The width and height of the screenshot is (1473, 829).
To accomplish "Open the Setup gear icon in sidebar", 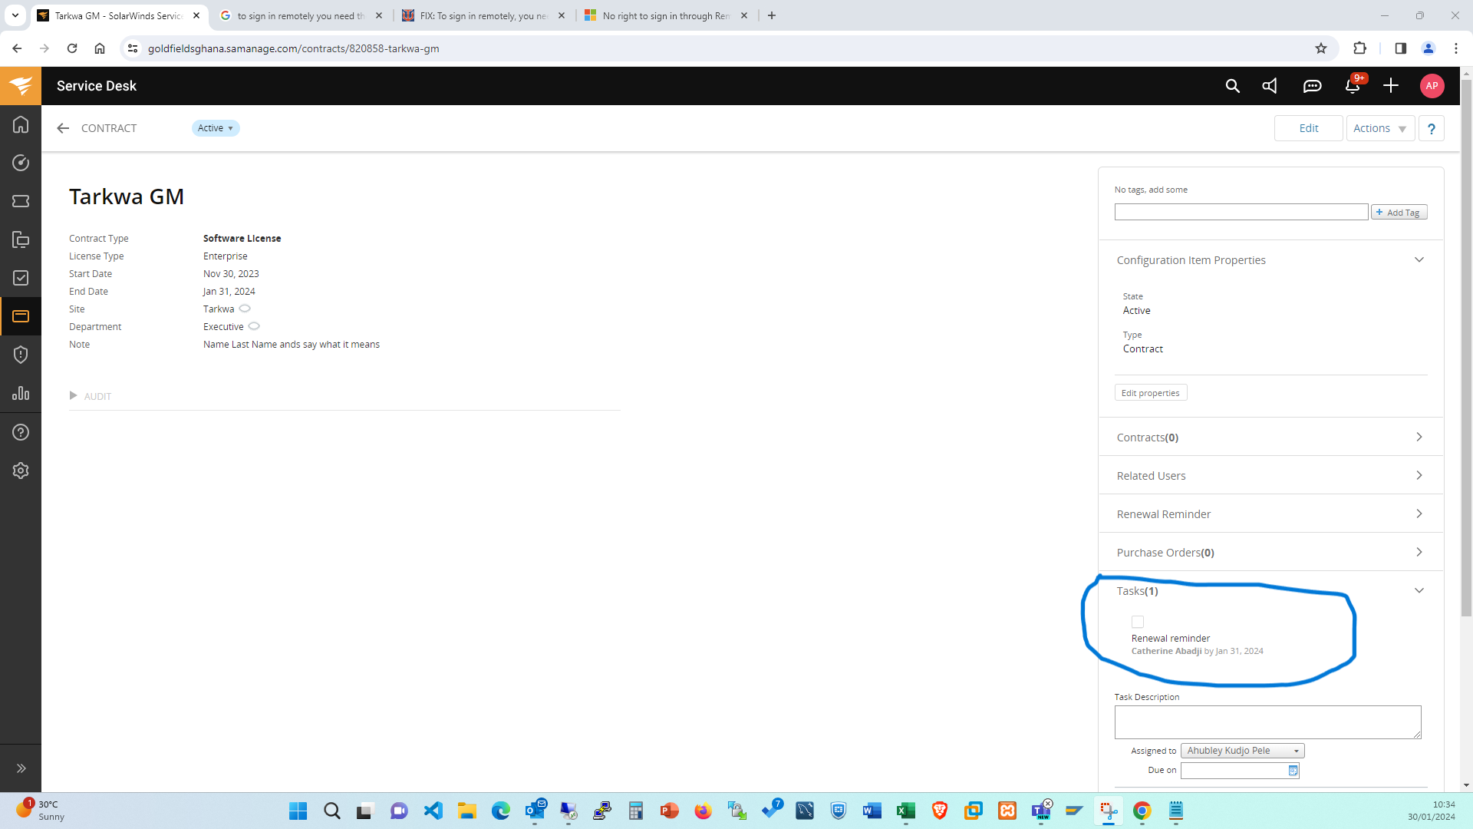I will (x=21, y=471).
